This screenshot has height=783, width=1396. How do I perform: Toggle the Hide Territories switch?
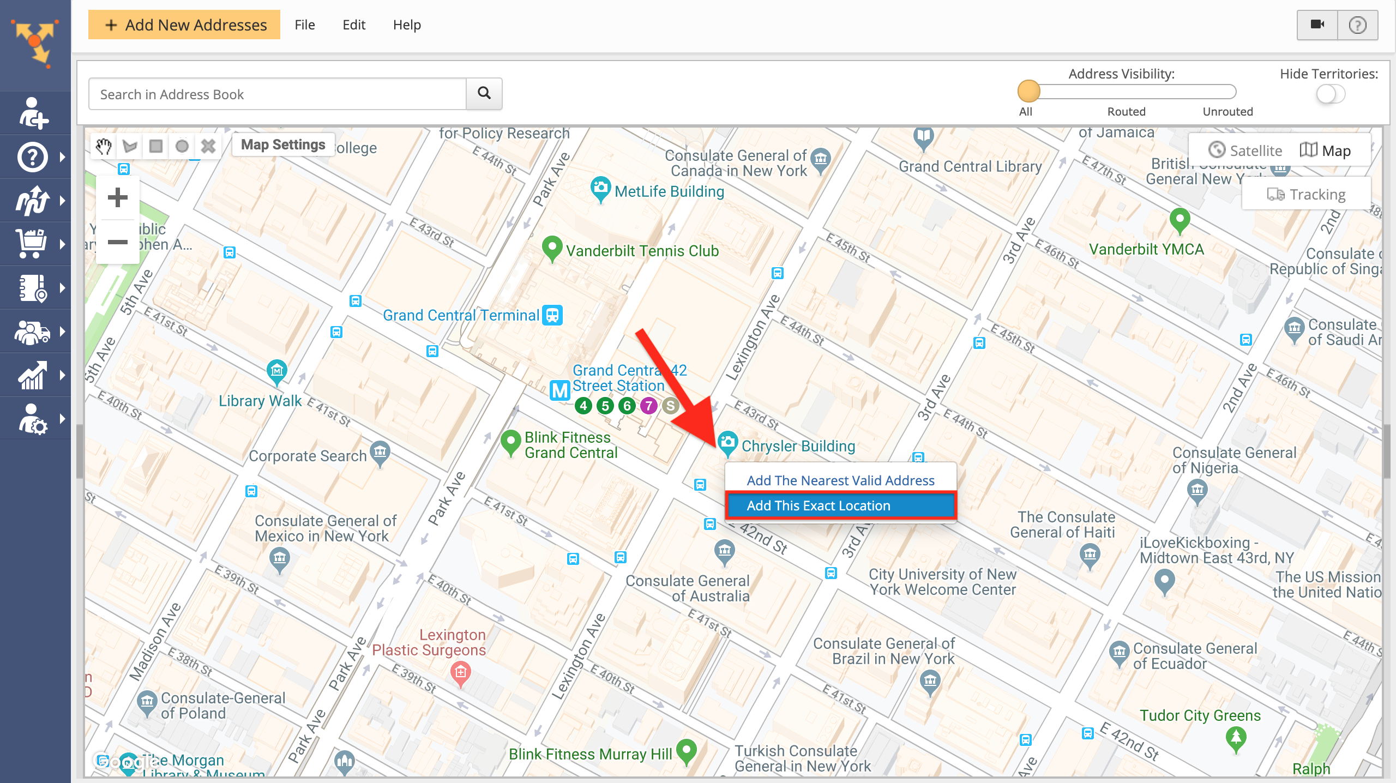click(1331, 94)
